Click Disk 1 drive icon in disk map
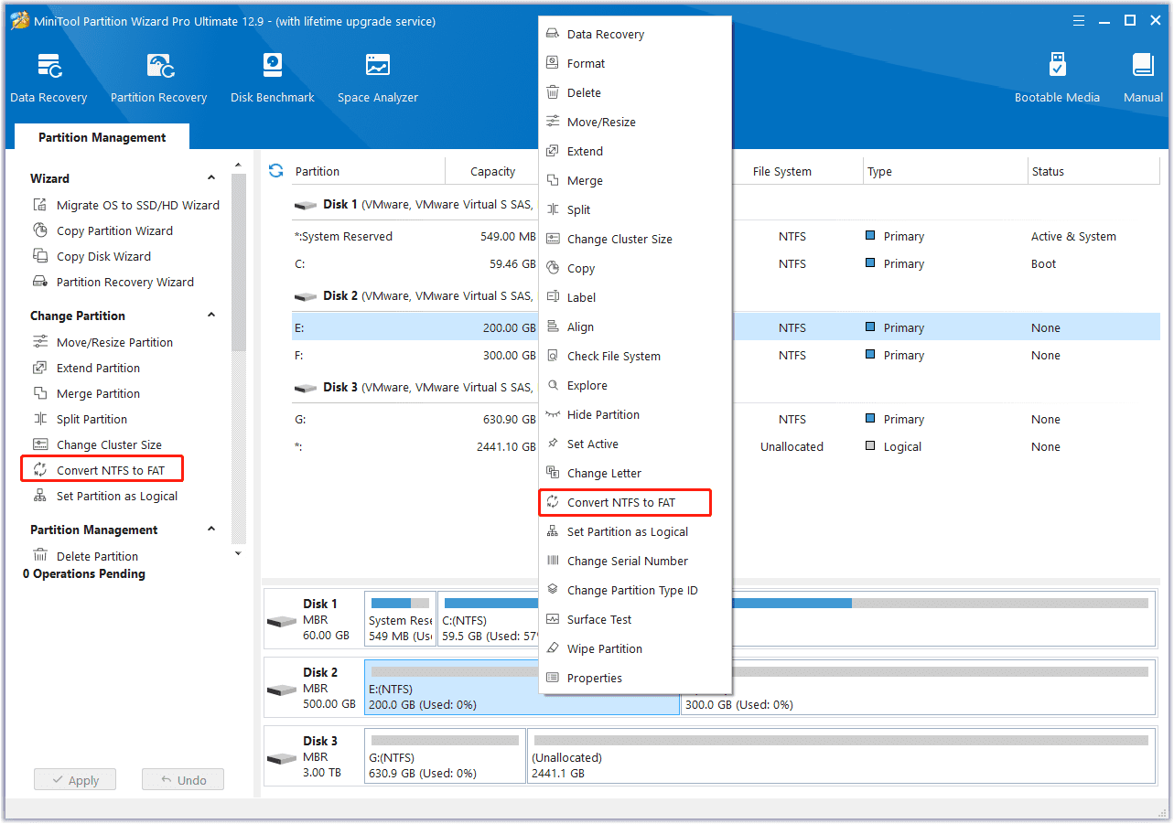 (x=281, y=621)
